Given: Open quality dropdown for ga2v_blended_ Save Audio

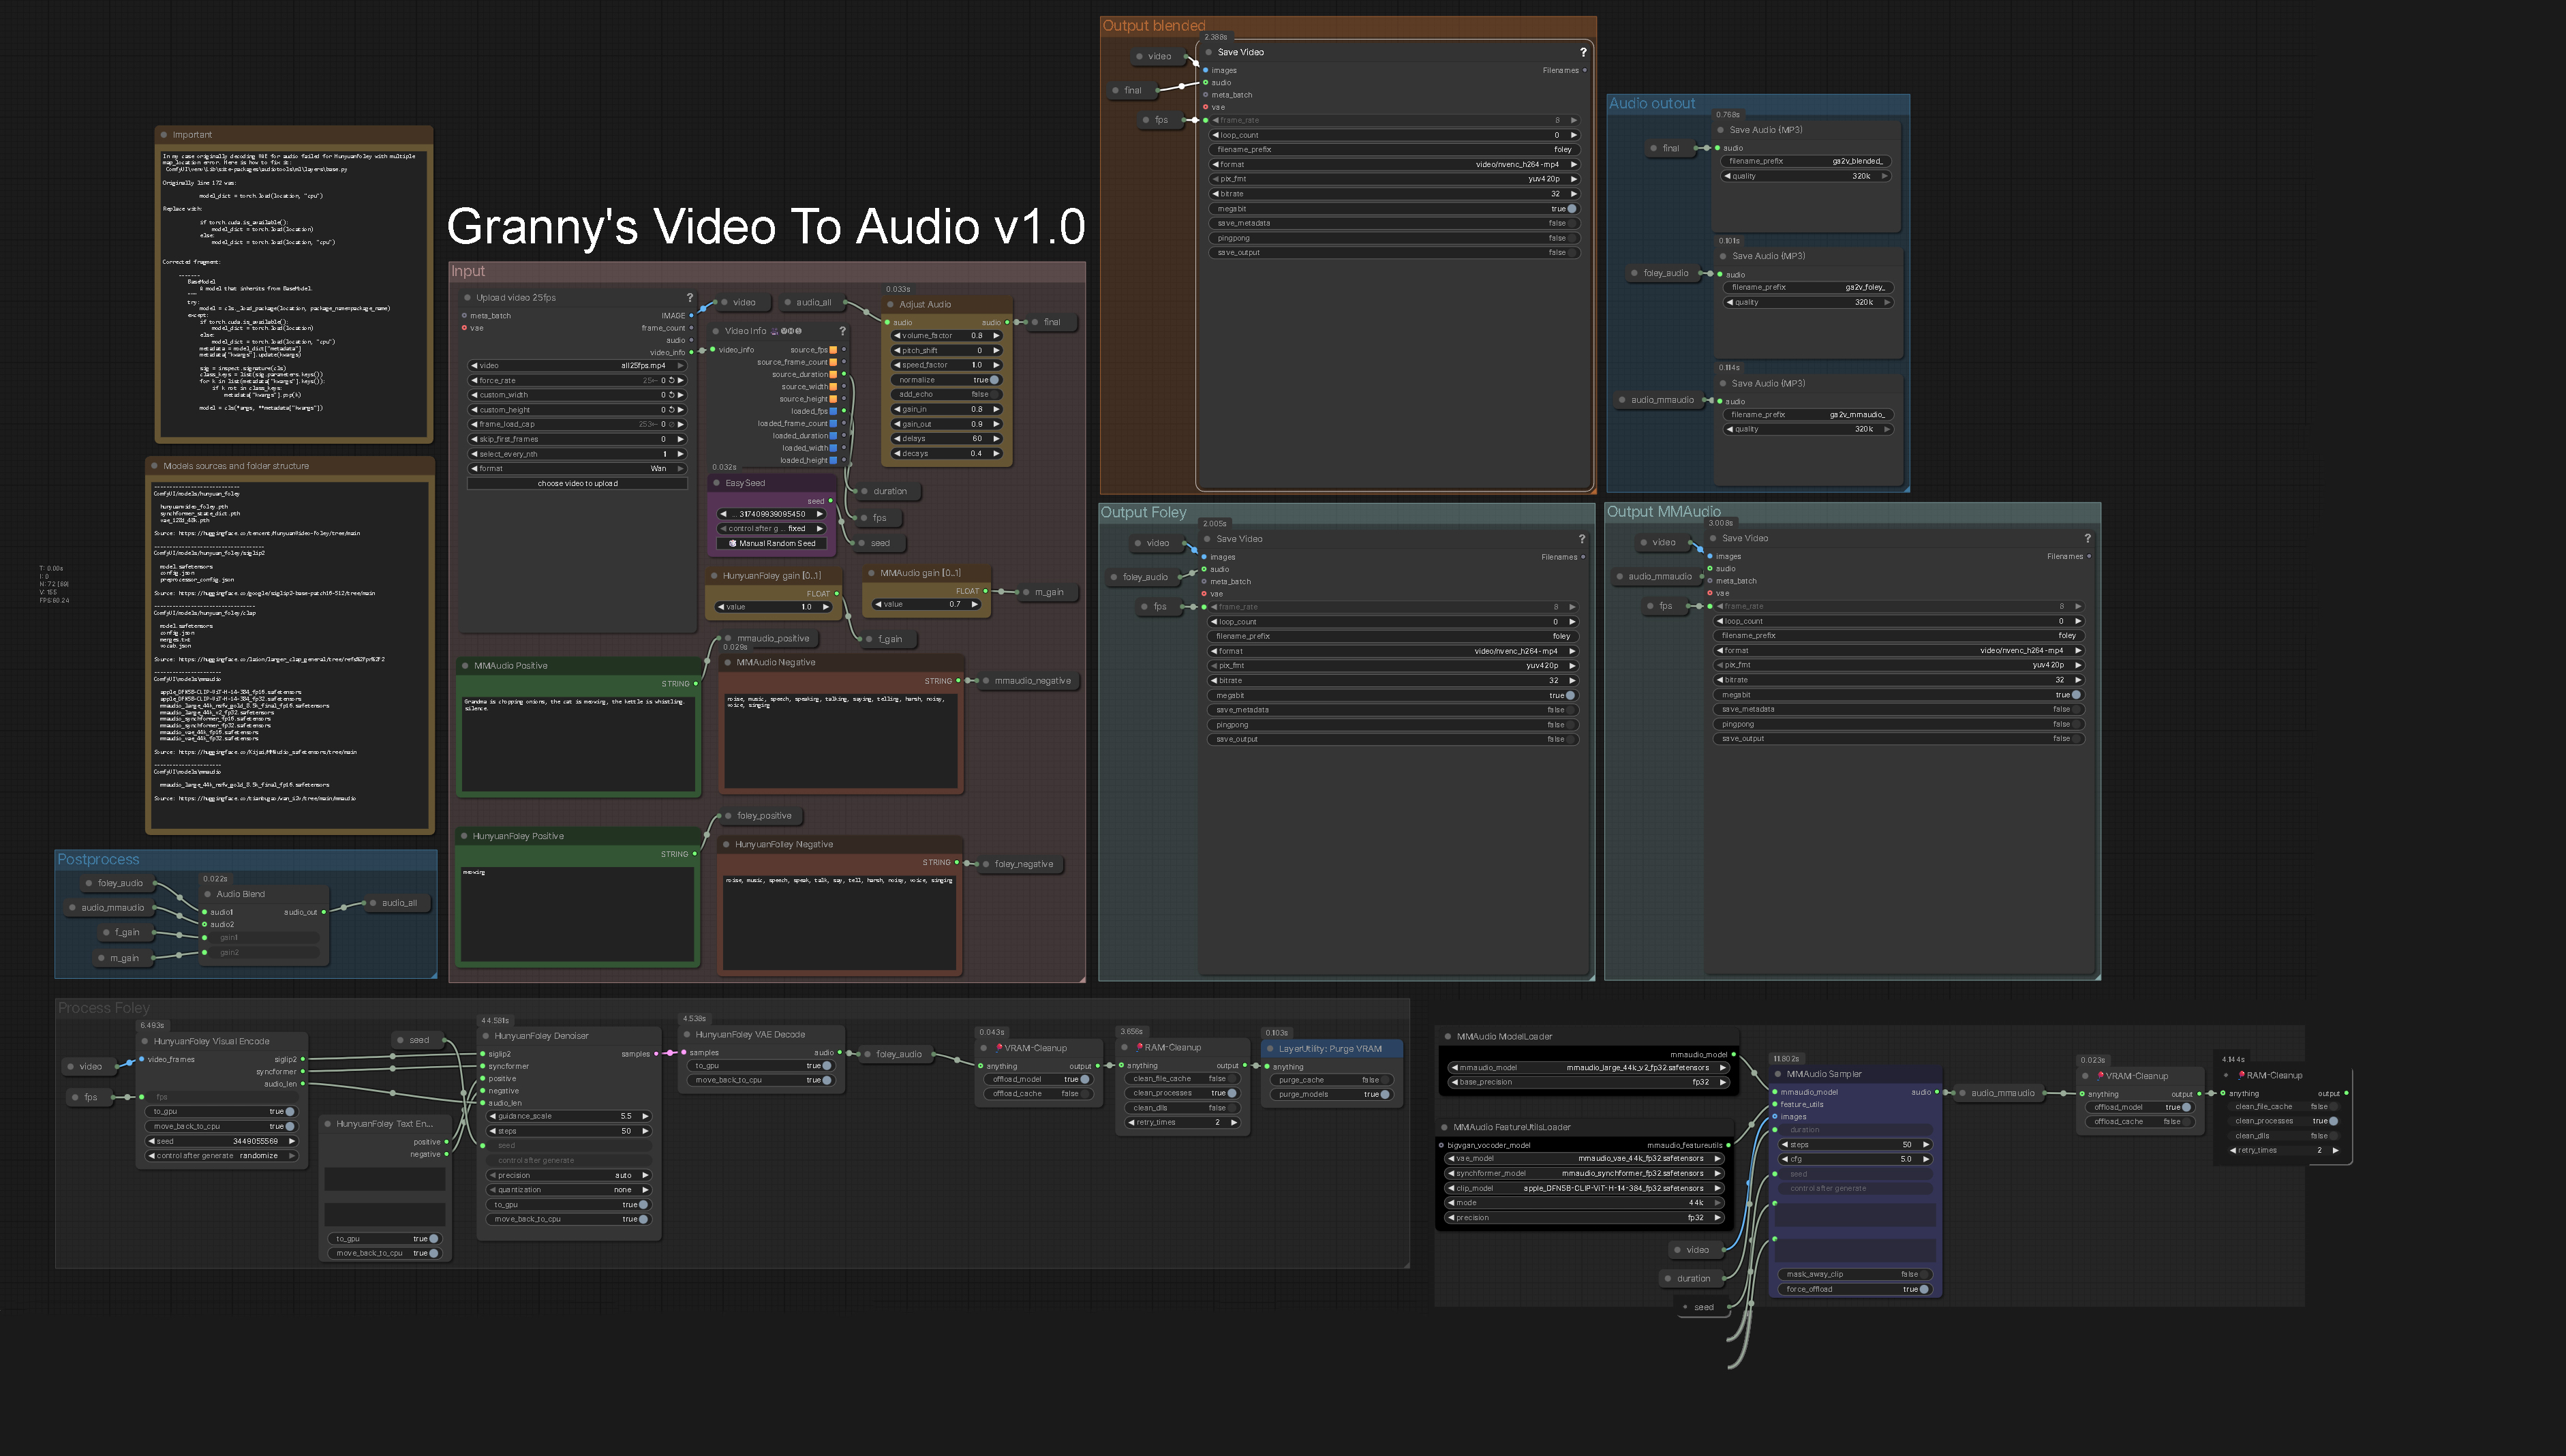Looking at the screenshot, I should coord(1806,177).
